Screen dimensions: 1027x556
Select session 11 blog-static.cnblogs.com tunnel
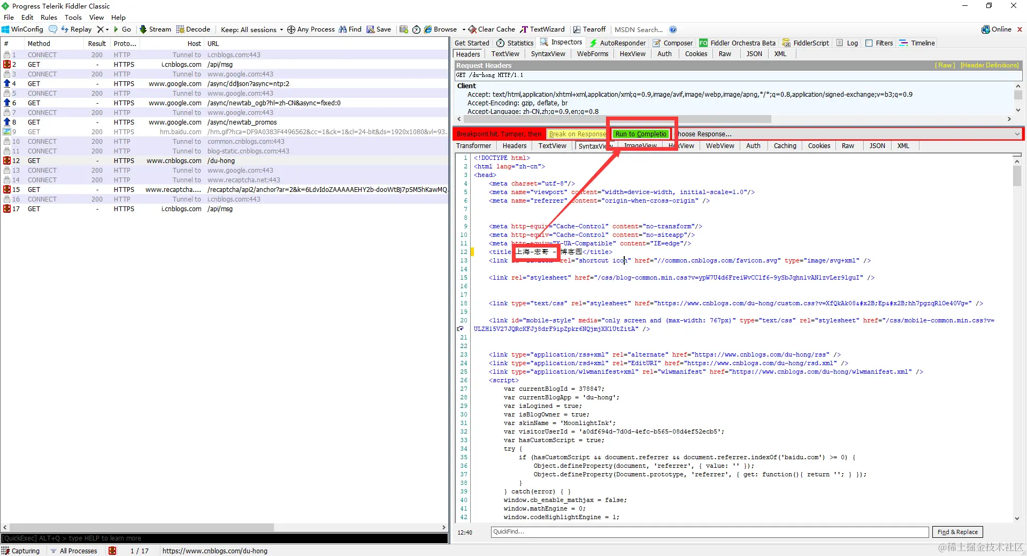(x=225, y=151)
